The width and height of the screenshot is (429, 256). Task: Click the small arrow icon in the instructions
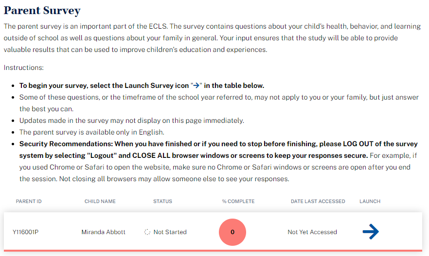(197, 85)
